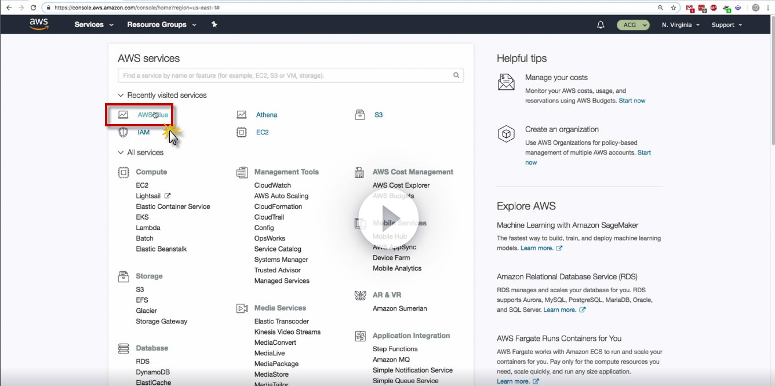
Task: Click the Gmail extension icon in browser toolbar
Action: [690, 8]
